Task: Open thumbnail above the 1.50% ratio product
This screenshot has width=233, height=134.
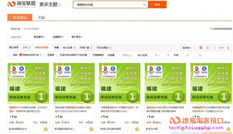Action: [x=74, y=83]
